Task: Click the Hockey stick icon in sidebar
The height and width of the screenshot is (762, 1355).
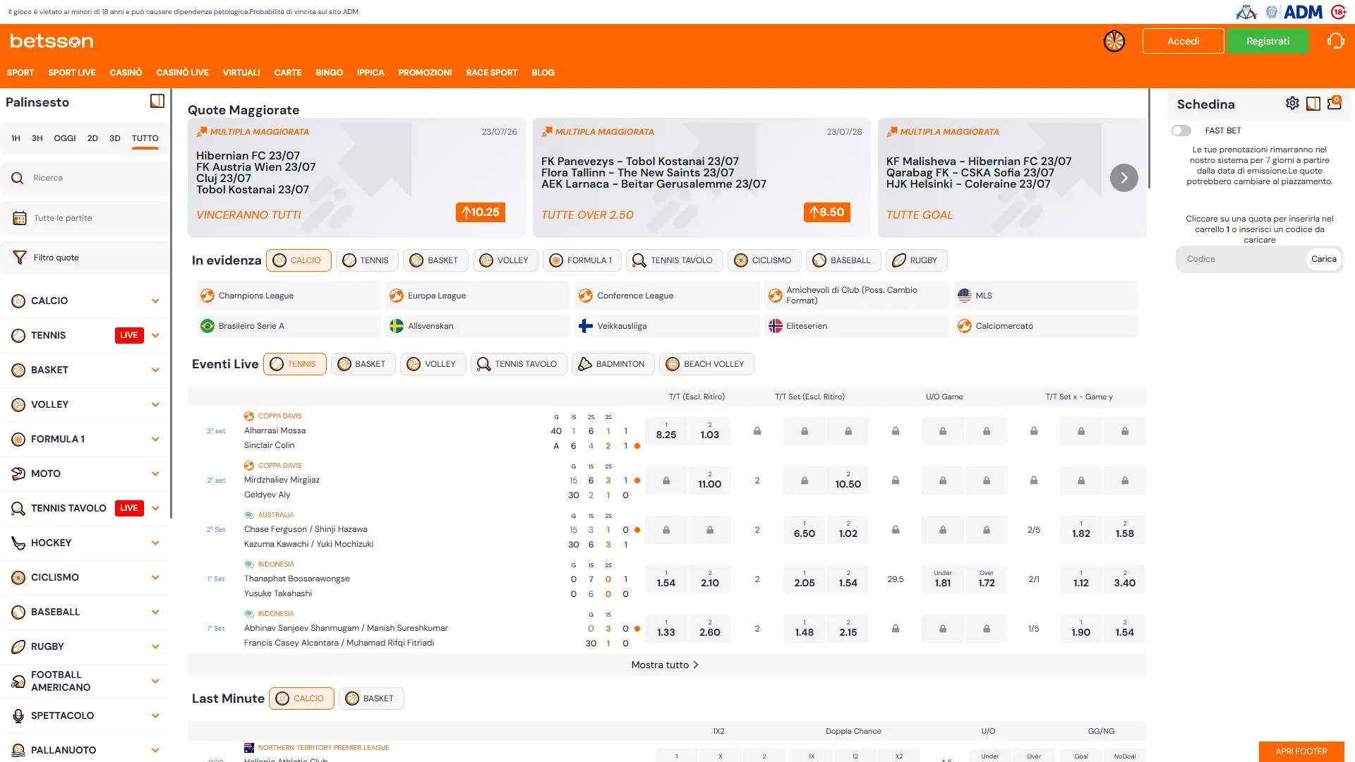Action: coord(18,543)
